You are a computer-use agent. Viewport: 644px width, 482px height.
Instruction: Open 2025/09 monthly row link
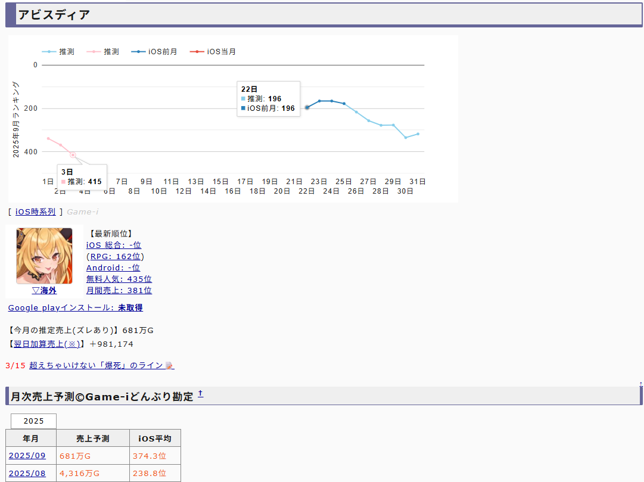(27, 456)
